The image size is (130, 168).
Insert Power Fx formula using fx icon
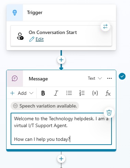108,93
